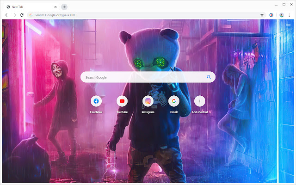The width and height of the screenshot is (296, 185).
Task: Click the globe icon on the tab
Action: pyautogui.click(x=8, y=7)
